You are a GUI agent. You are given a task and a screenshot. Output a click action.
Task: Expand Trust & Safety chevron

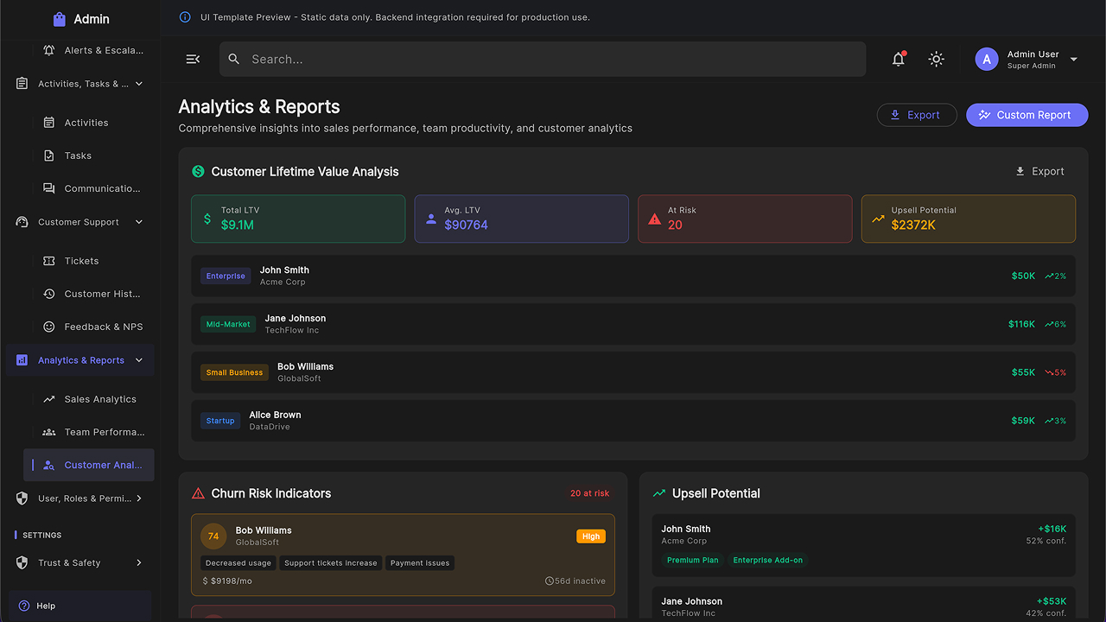tap(139, 563)
